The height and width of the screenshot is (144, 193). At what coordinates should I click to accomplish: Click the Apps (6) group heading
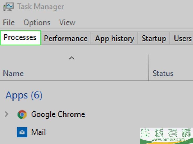(x=24, y=95)
